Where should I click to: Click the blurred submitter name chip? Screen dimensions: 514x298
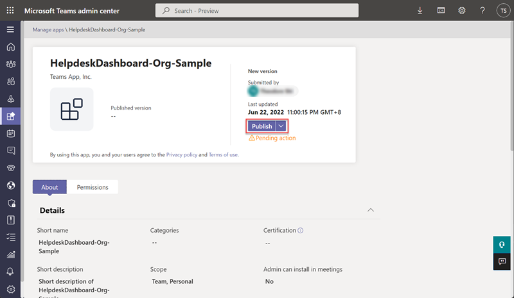(272, 91)
